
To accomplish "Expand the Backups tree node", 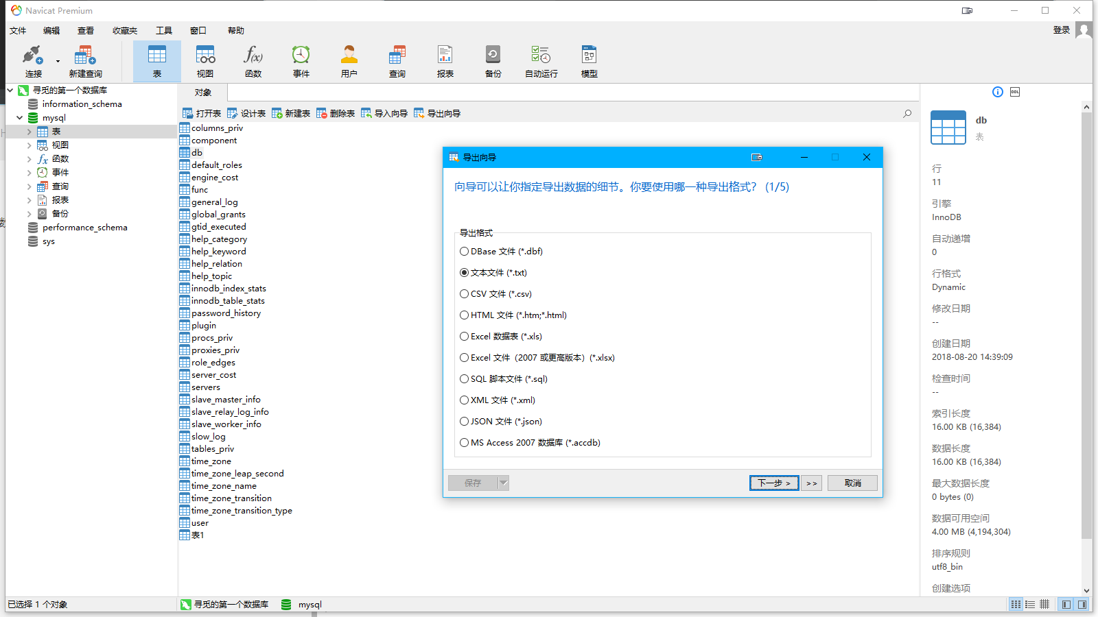I will click(x=29, y=213).
